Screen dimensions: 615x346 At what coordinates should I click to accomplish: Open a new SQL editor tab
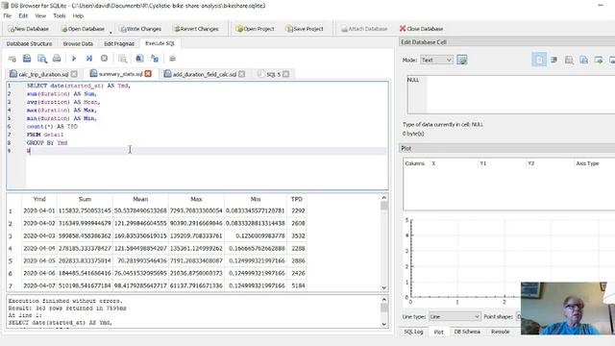(x=12, y=59)
